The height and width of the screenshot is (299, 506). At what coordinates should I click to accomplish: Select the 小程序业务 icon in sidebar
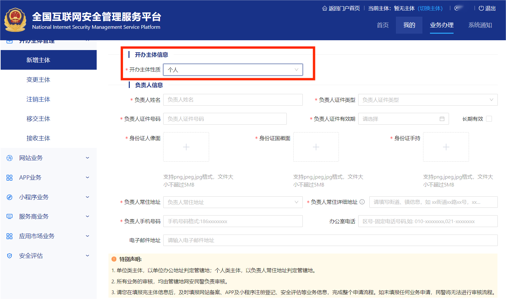point(9,197)
